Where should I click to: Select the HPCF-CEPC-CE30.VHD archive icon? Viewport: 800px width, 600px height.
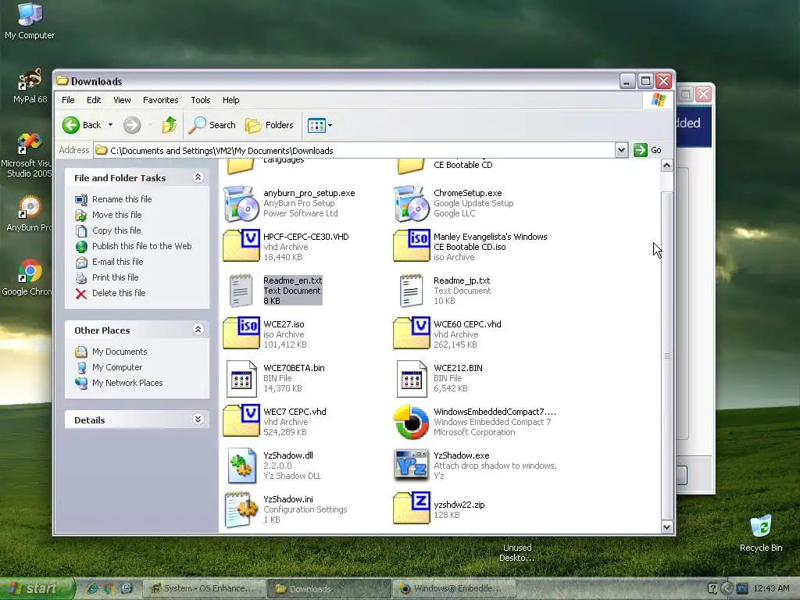(x=241, y=246)
